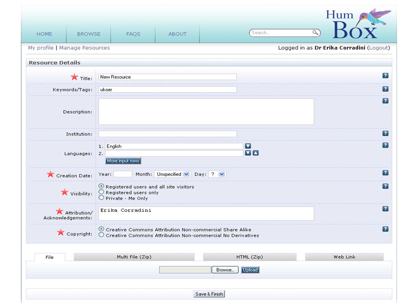Image resolution: width=405 pixels, height=303 pixels.
Task: Click the magnifier icon in search box
Action: 315,32
